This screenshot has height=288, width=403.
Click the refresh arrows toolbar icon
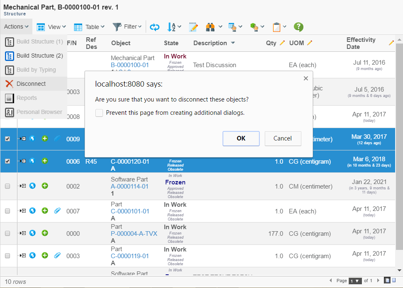point(155,27)
